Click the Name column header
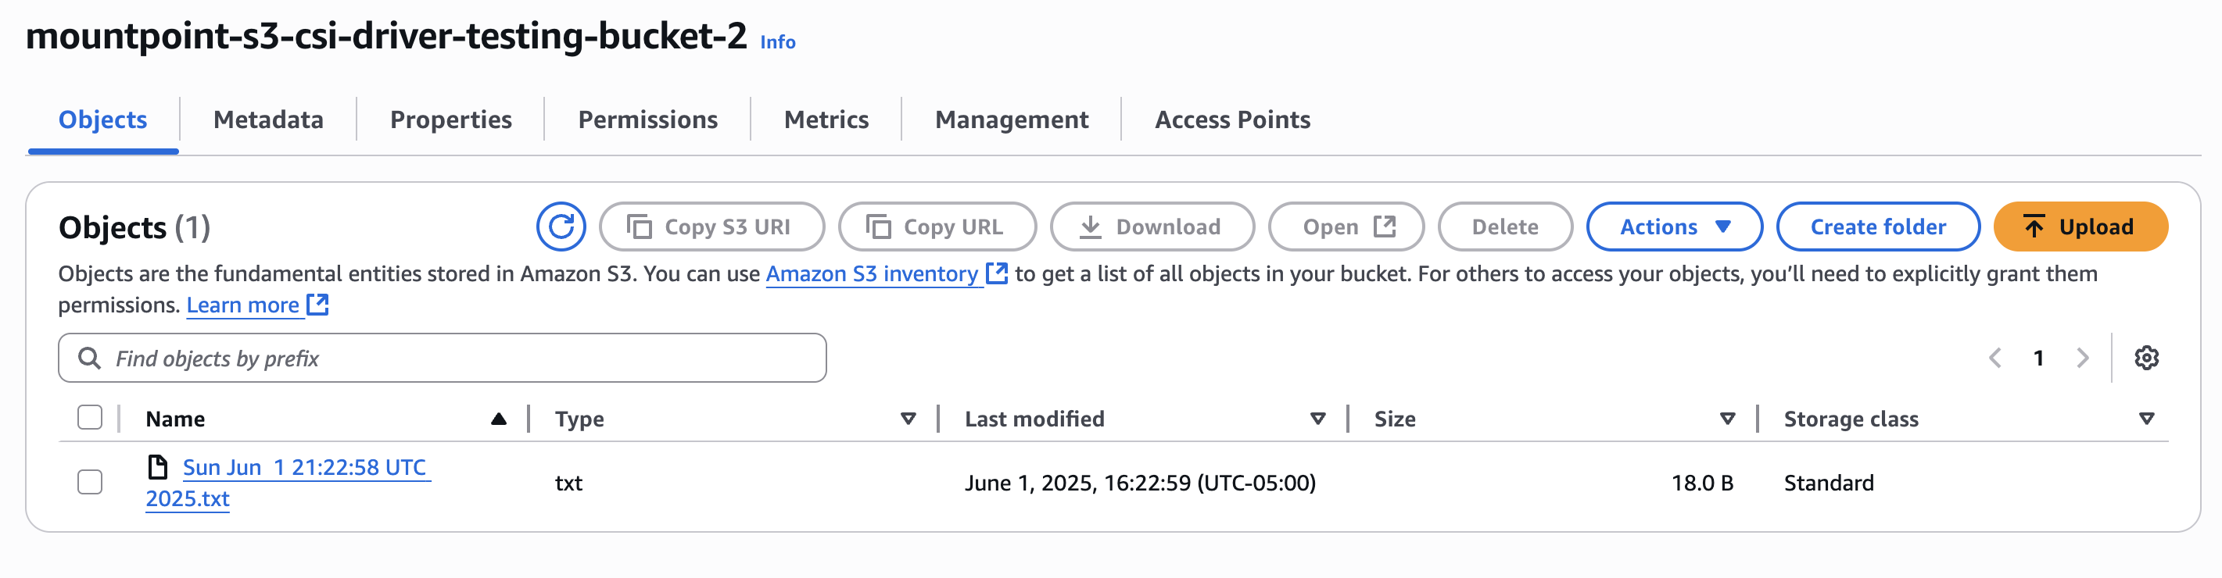The width and height of the screenshot is (2222, 578). coord(175,419)
